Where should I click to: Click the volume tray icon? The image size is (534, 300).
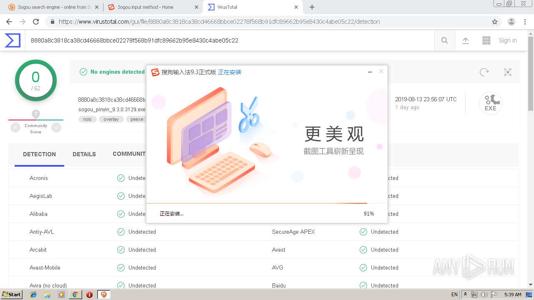coord(484,295)
